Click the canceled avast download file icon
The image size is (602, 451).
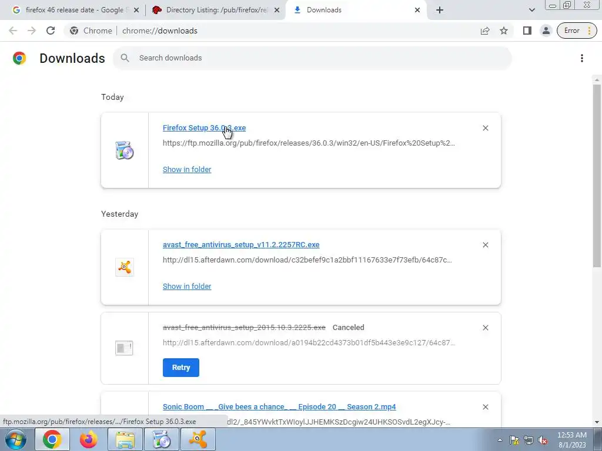tap(124, 348)
